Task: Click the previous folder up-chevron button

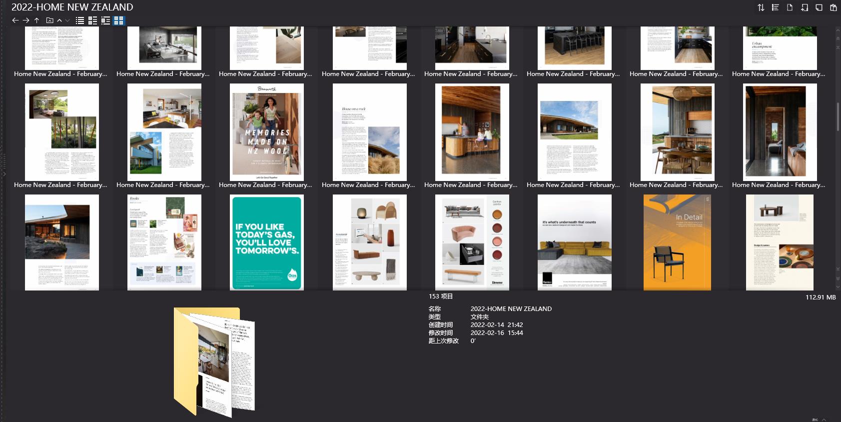Action: click(x=59, y=20)
